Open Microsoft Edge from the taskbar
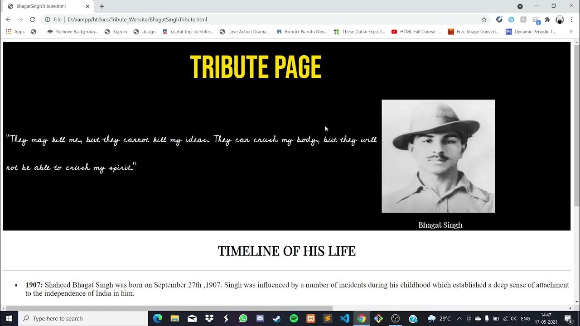The height and width of the screenshot is (326, 580). [158, 318]
